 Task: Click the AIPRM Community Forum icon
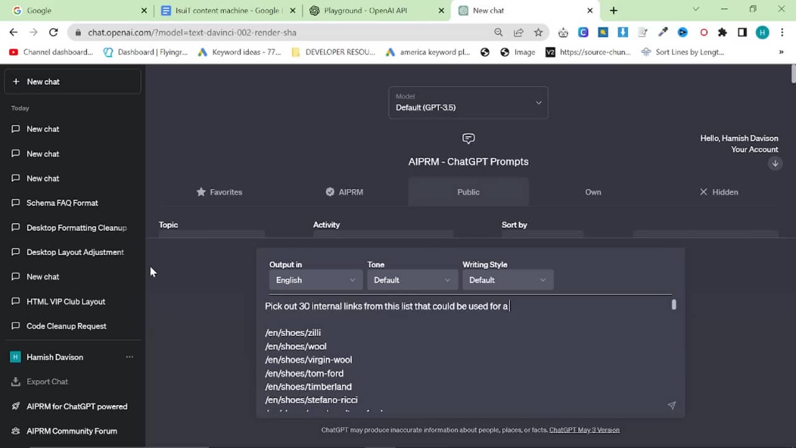16,431
